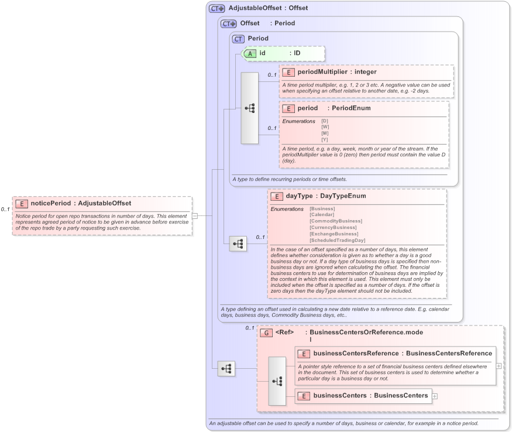This screenshot has height=432, width=512.
Task: Click the 0..1 cardinality above <Ref> group
Action: point(250,328)
